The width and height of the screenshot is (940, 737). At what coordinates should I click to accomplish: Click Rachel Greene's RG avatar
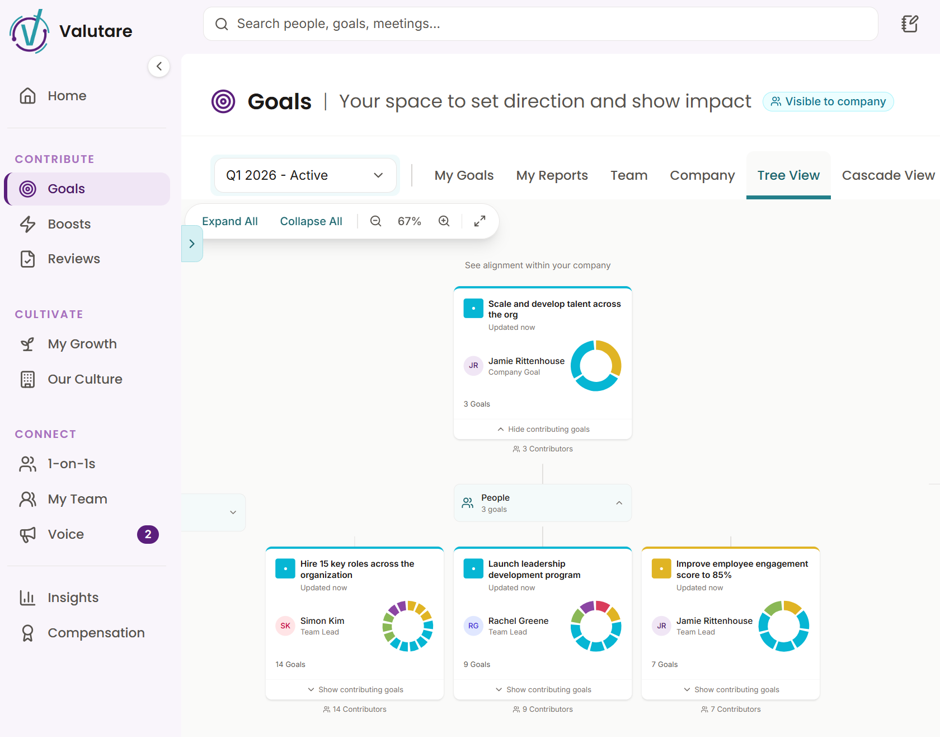[x=473, y=626]
